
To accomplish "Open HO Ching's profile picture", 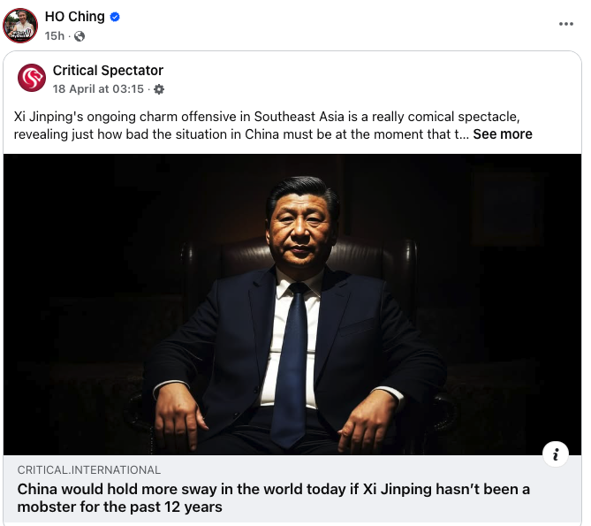I will [20, 26].
